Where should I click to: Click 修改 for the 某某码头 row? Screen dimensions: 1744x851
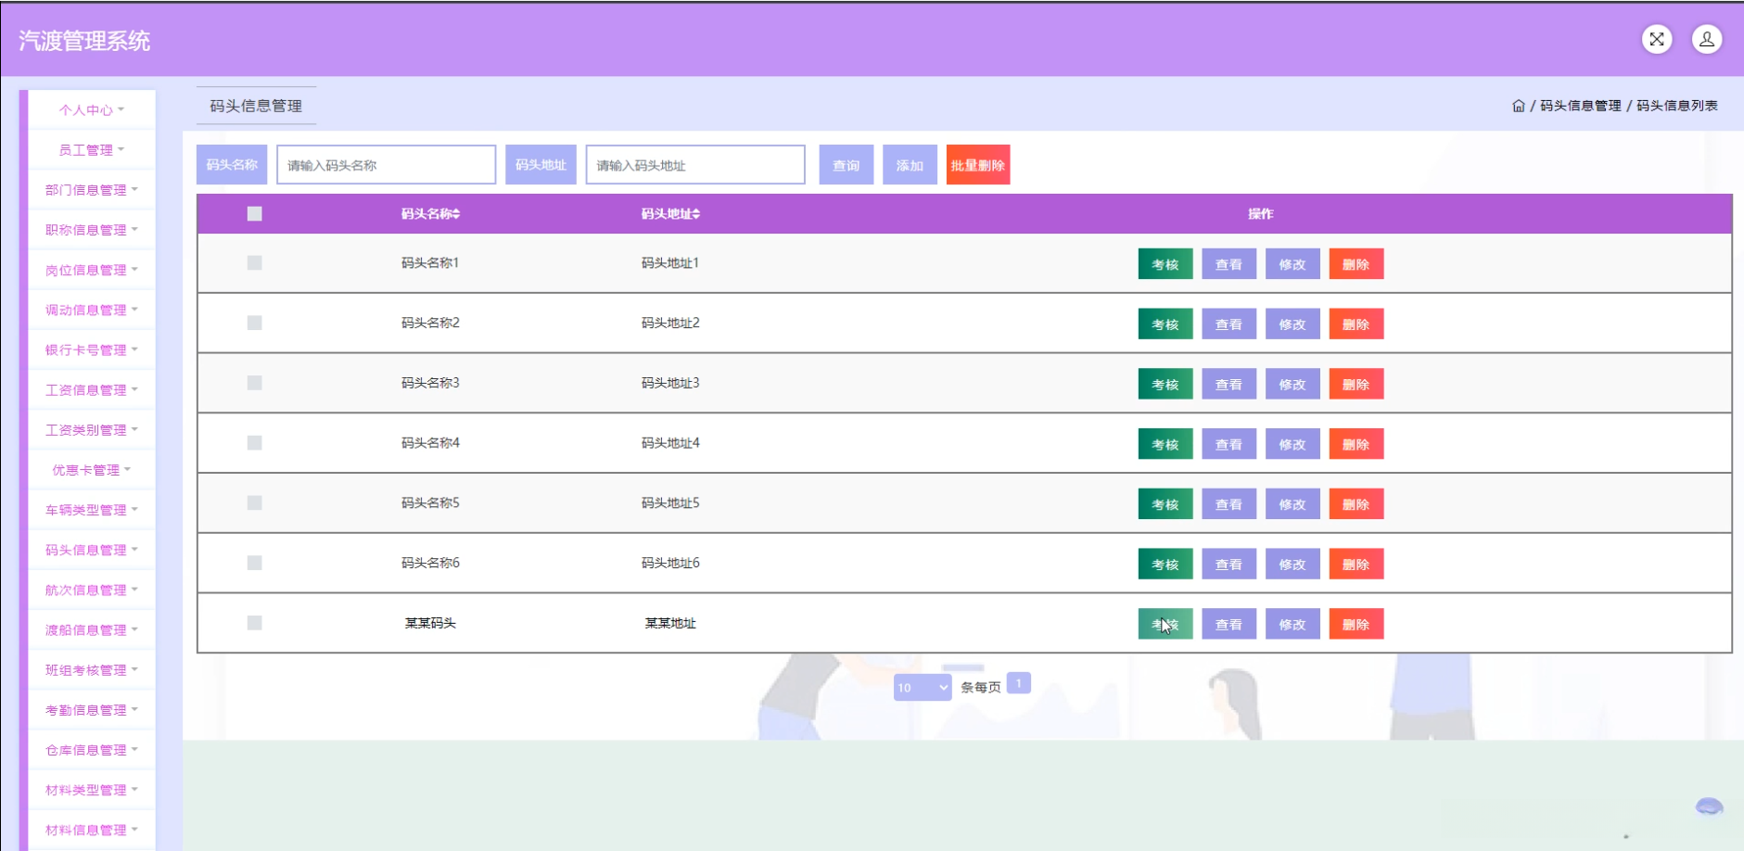pyautogui.click(x=1292, y=624)
